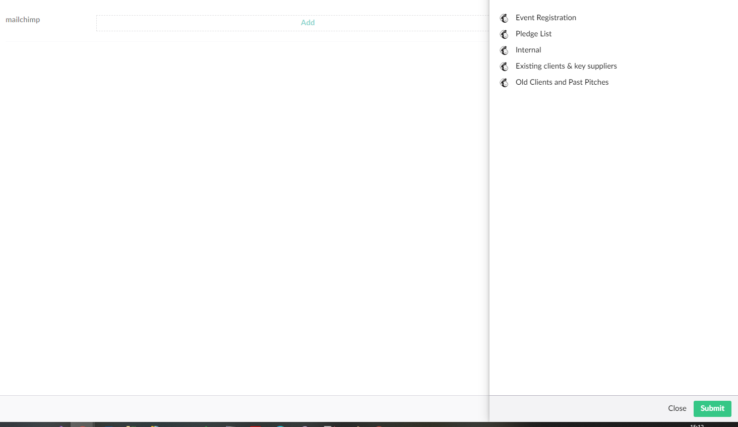Click Close in the panel footer
The width and height of the screenshot is (738, 427).
coord(677,408)
